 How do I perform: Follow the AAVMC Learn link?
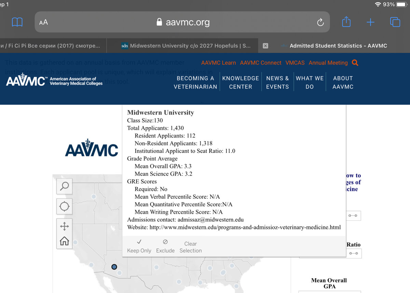click(218, 63)
